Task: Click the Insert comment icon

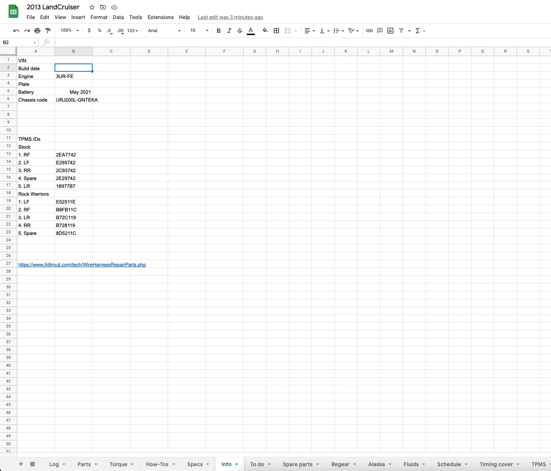Action: point(380,31)
